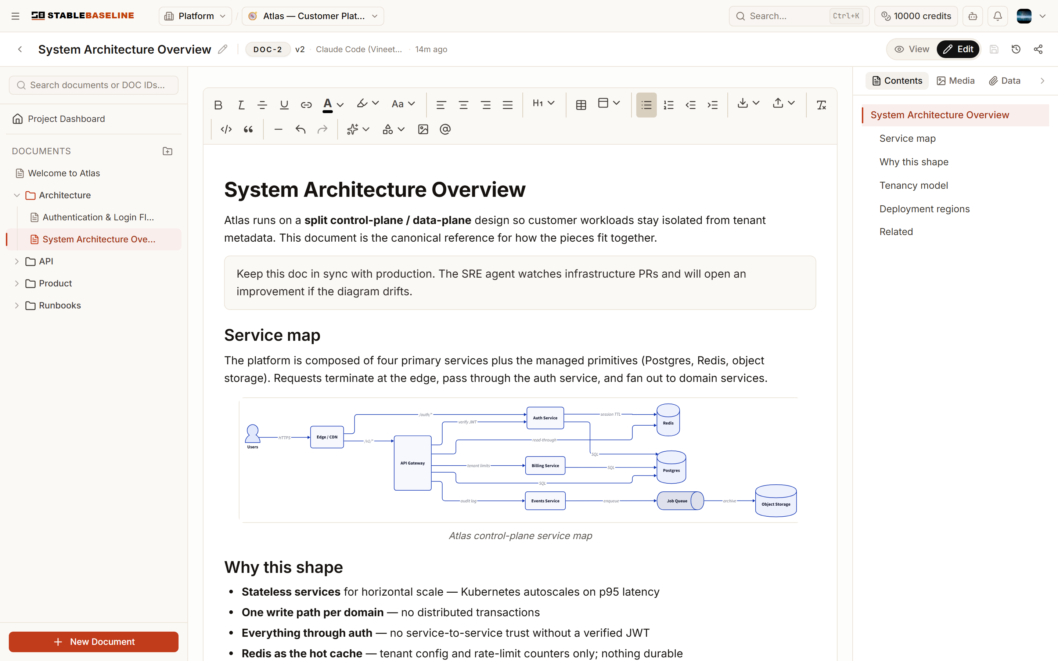The width and height of the screenshot is (1058, 661).
Task: Open highlight color dropdown
Action: [x=368, y=104]
